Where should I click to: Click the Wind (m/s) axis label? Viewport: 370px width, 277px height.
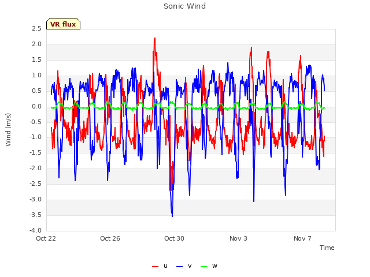[x=8, y=130]
